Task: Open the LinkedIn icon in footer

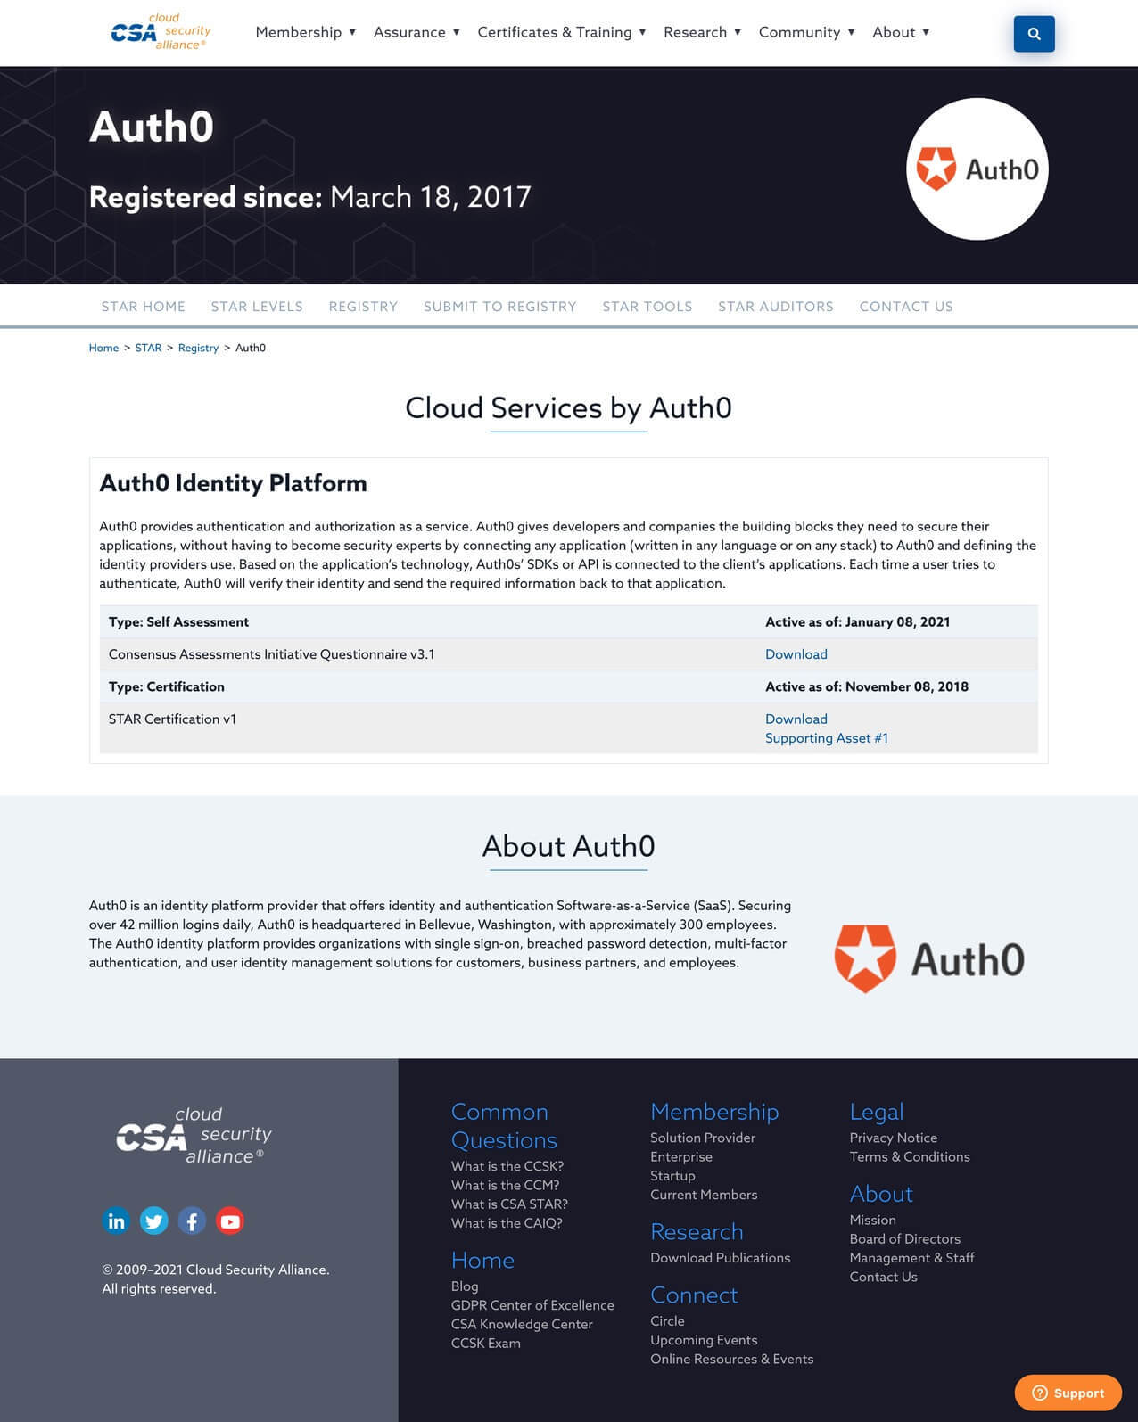Action: pos(116,1221)
